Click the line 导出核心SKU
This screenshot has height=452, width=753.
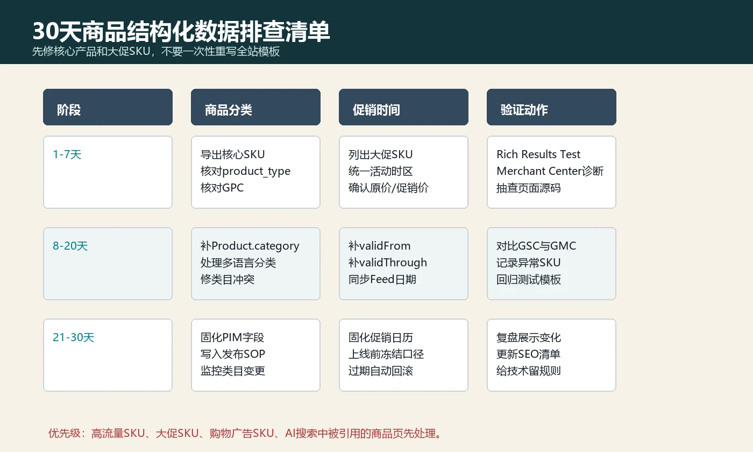point(233,154)
